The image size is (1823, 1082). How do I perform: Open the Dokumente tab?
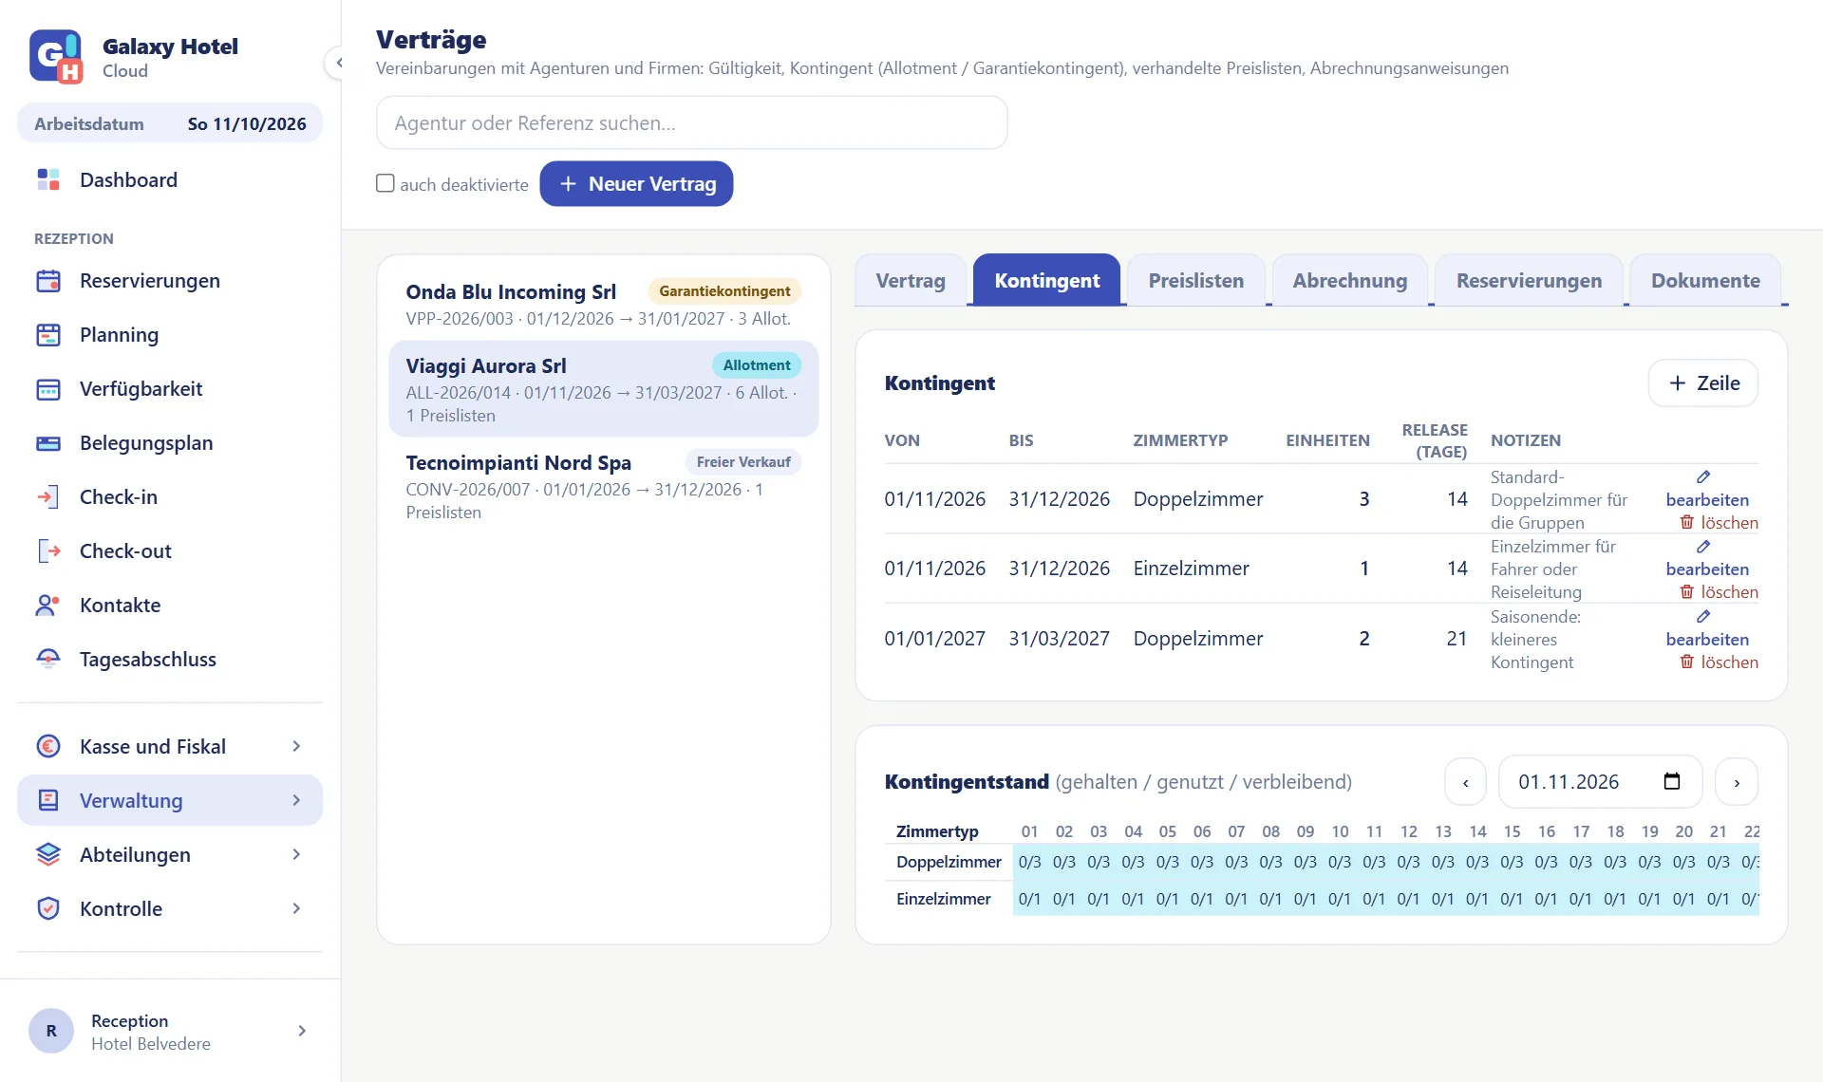(1704, 280)
